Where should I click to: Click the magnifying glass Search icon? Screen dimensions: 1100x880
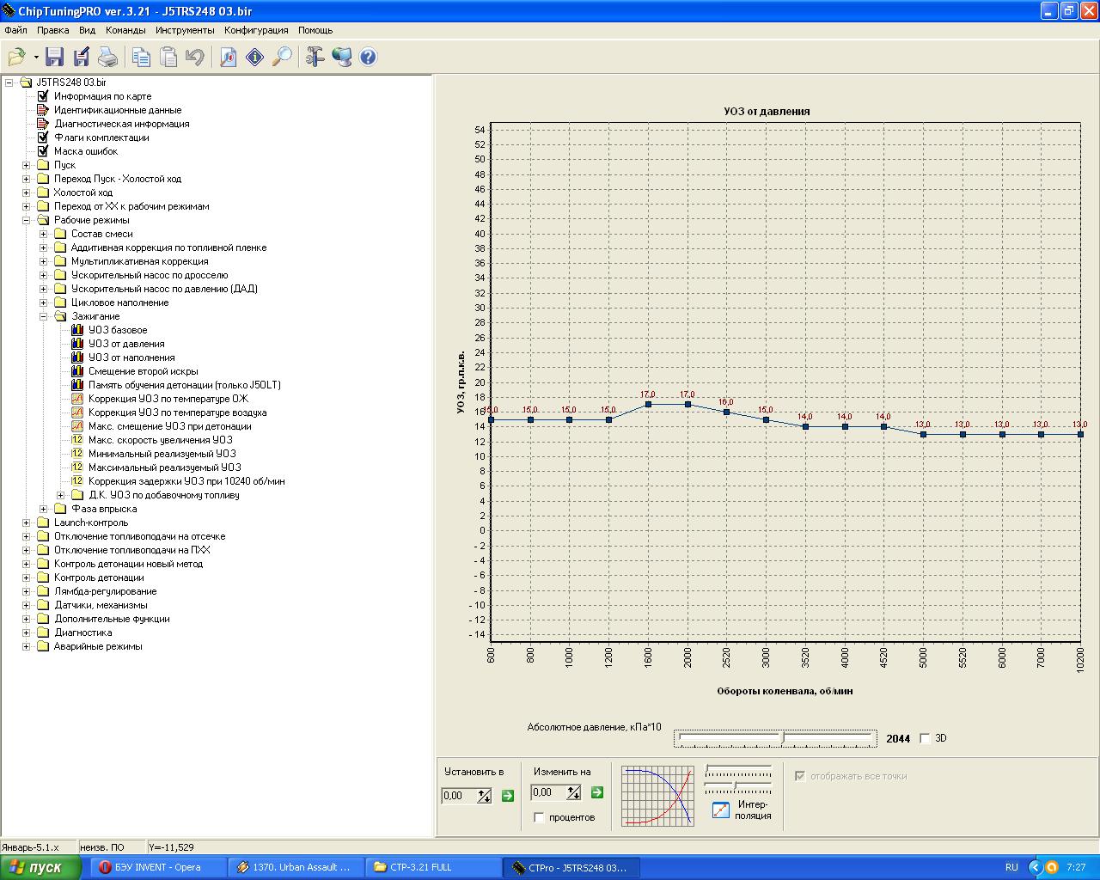point(282,58)
